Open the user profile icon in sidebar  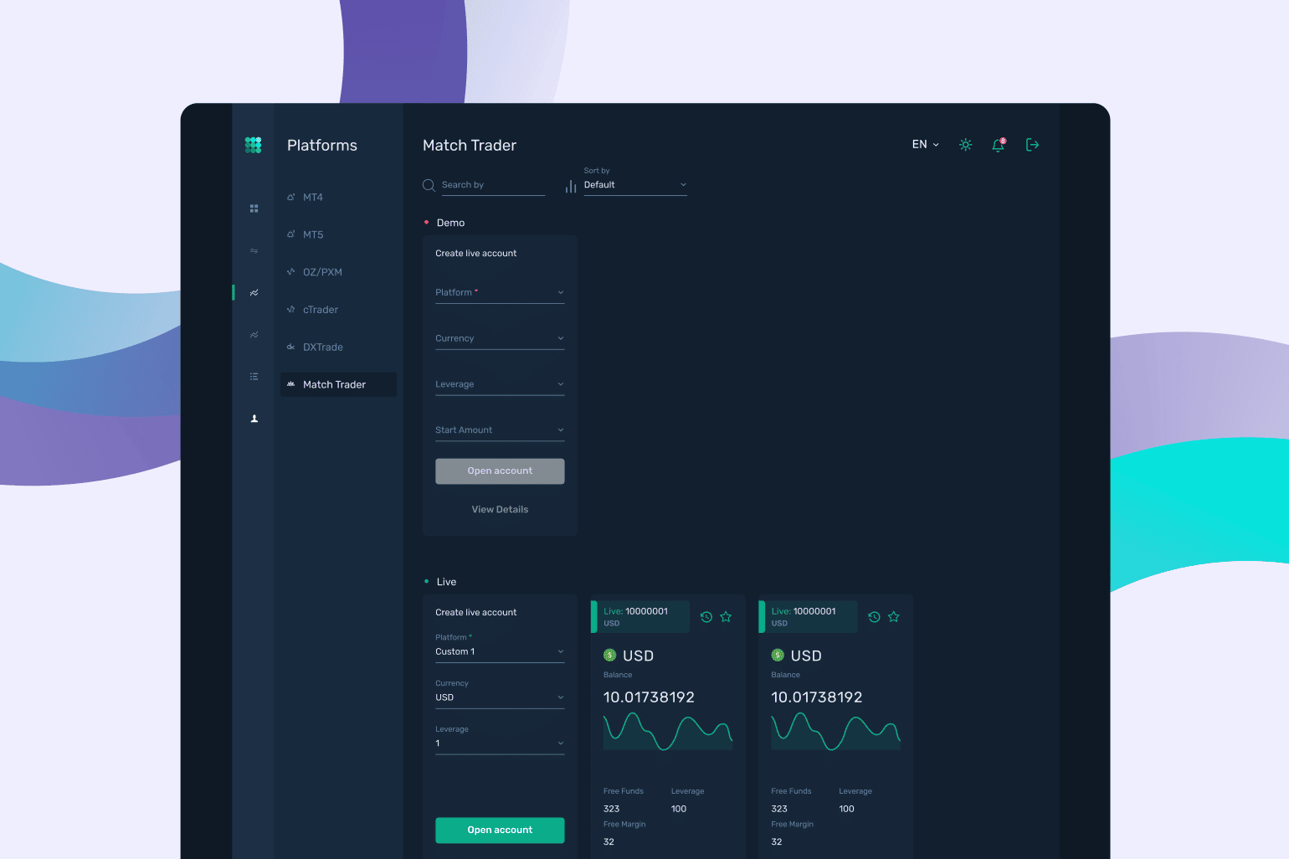[x=254, y=418]
